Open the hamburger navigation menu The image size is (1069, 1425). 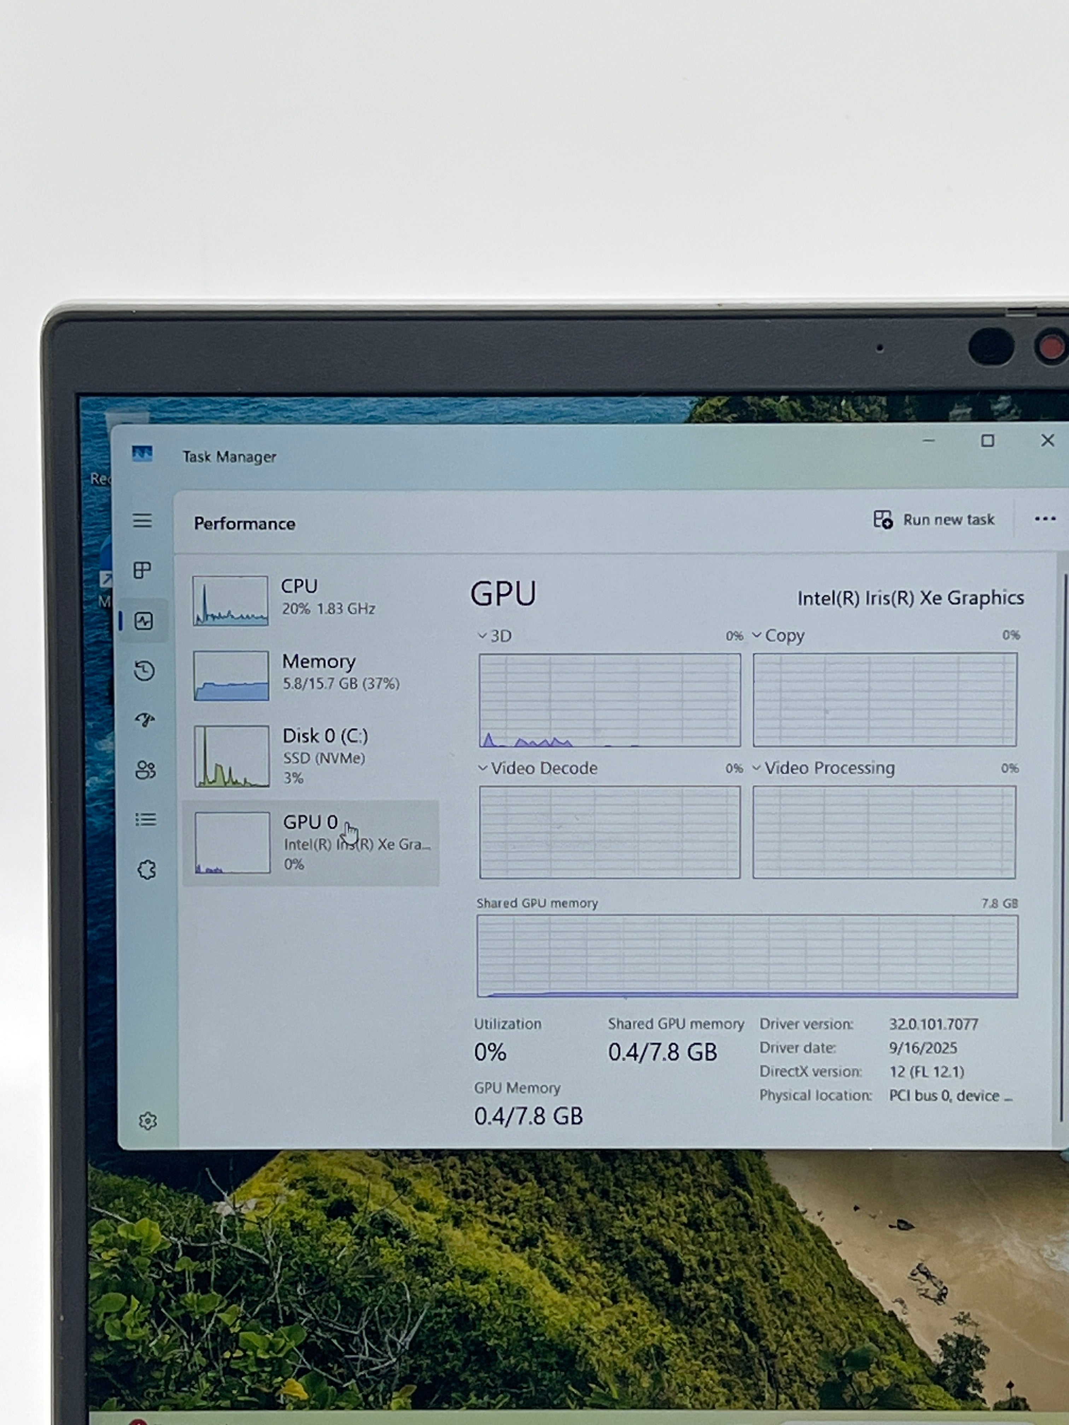(x=142, y=521)
